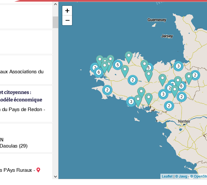The height and width of the screenshot is (185, 207).
Task: Click the list scrollbar up arrow
Action: point(55,5)
